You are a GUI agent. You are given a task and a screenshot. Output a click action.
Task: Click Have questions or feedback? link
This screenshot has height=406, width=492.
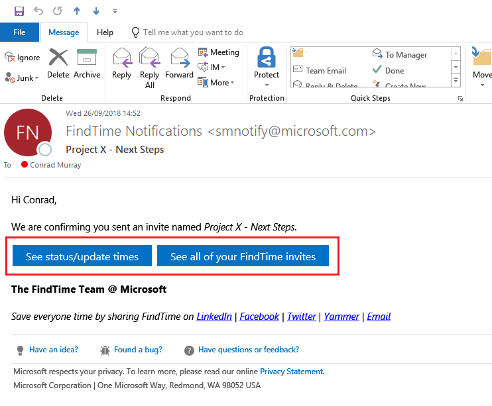(x=249, y=350)
